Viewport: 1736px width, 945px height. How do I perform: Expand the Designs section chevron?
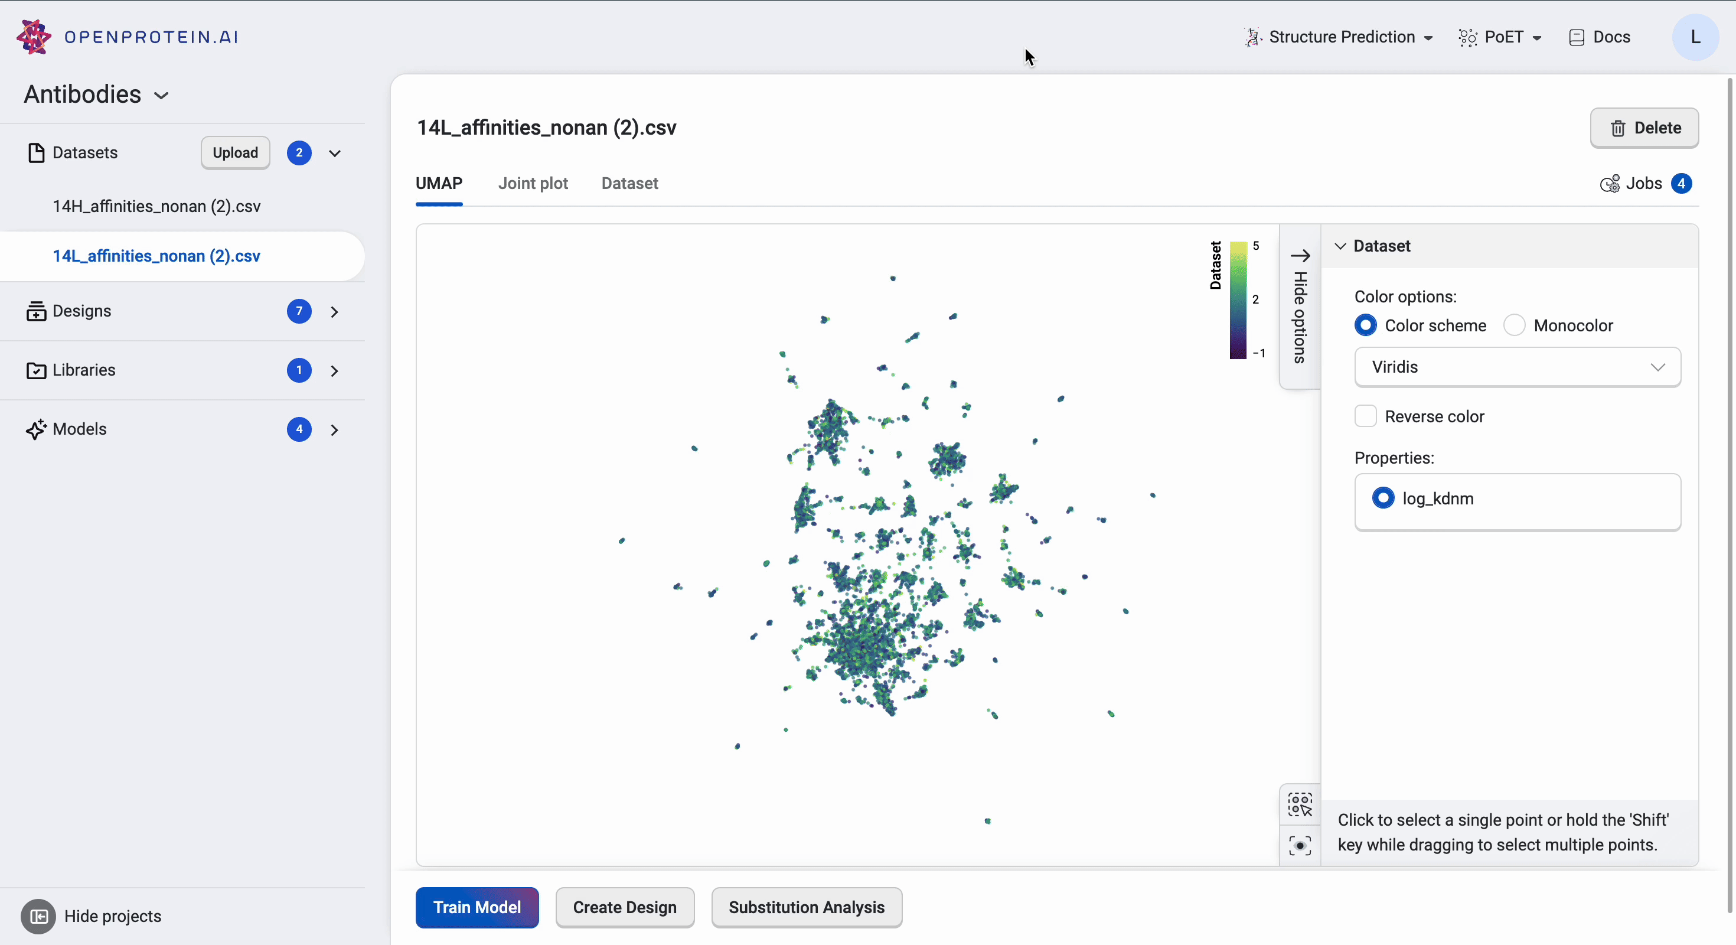click(x=334, y=311)
